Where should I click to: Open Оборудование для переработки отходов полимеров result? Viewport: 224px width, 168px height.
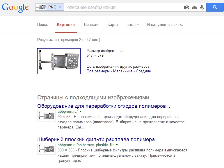point(104,106)
